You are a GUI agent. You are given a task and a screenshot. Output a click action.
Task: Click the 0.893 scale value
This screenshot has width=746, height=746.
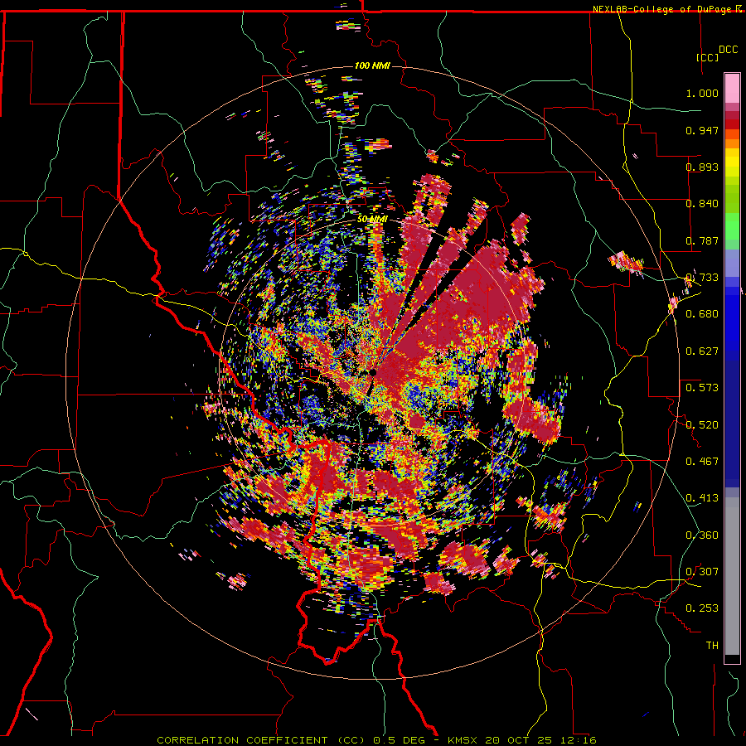702,167
